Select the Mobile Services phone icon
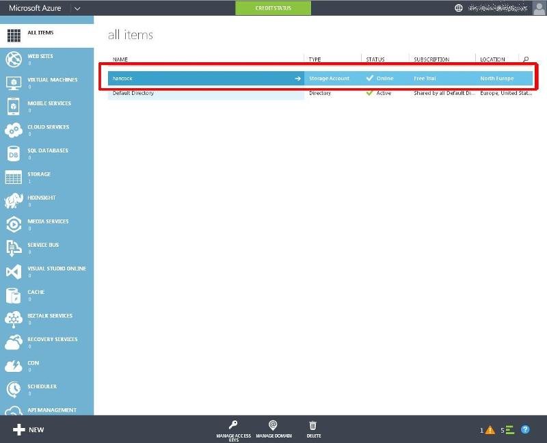 (13, 106)
